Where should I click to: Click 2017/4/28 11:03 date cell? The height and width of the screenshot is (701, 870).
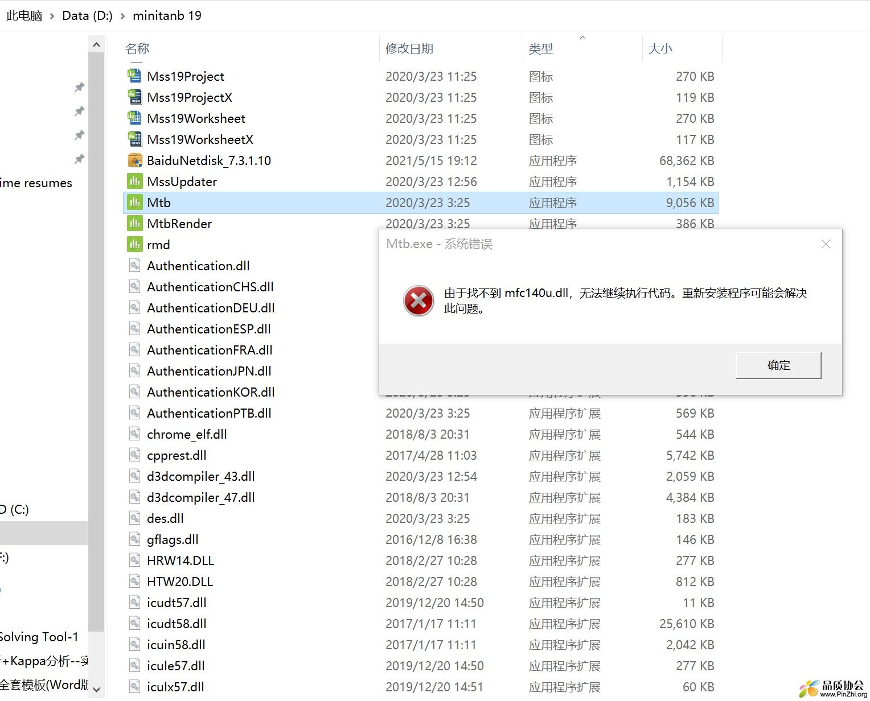431,455
